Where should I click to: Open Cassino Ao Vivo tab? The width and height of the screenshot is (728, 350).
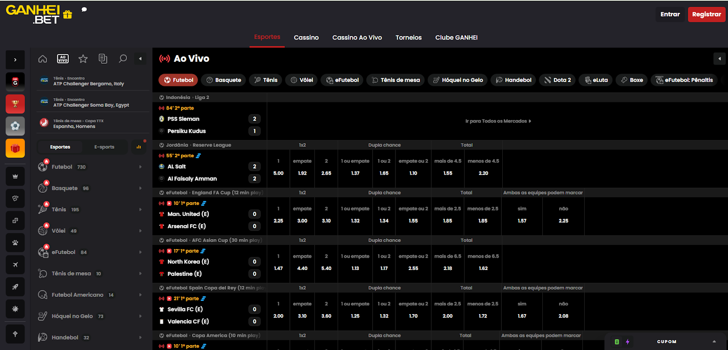point(357,38)
